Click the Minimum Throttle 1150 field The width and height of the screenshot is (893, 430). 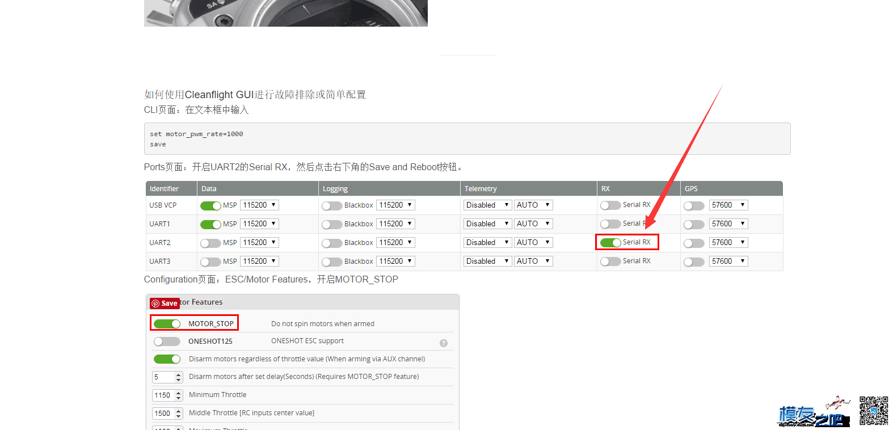coord(167,395)
